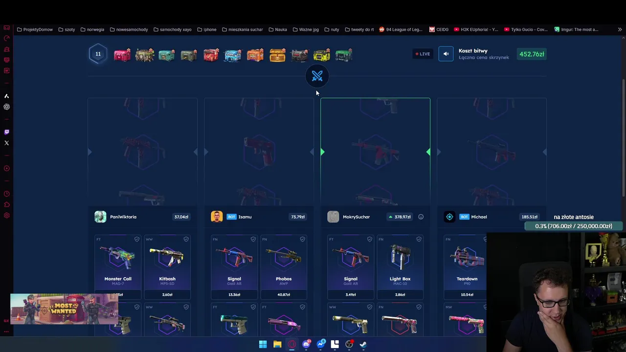This screenshot has height=352, width=626.
Task: Open File Explorer from taskbar
Action: coord(277,344)
